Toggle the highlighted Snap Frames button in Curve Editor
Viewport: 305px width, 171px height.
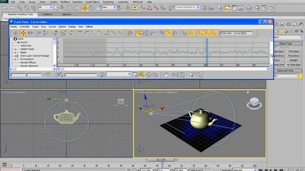[139, 33]
